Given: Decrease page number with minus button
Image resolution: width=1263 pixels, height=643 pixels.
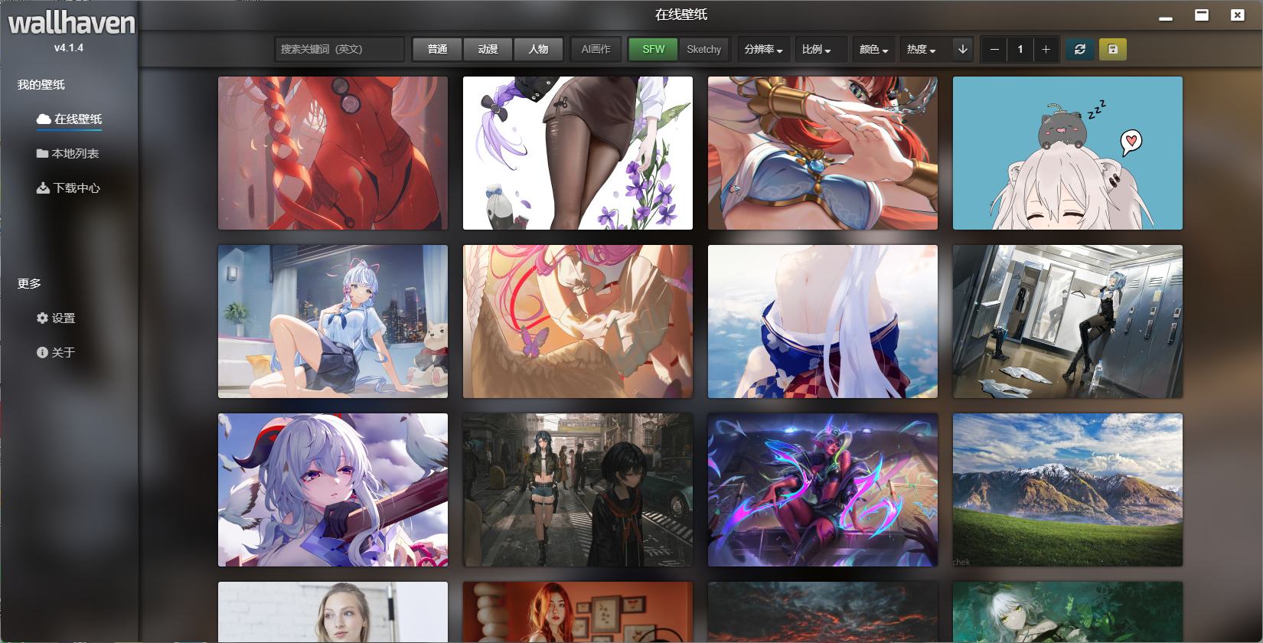Looking at the screenshot, I should pyautogui.click(x=994, y=49).
